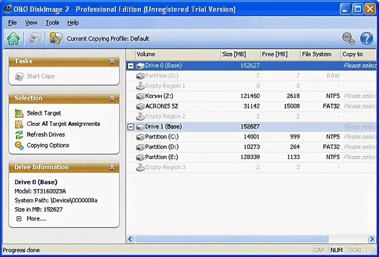Click the Empty Region 3 icon

click(140, 167)
